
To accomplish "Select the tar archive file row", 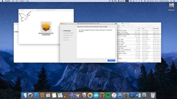I will [x=139, y=50].
